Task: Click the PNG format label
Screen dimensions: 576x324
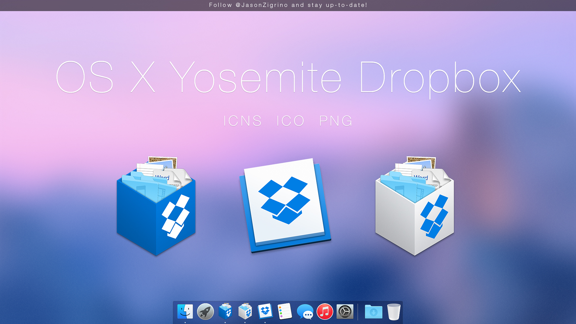Action: 336,121
